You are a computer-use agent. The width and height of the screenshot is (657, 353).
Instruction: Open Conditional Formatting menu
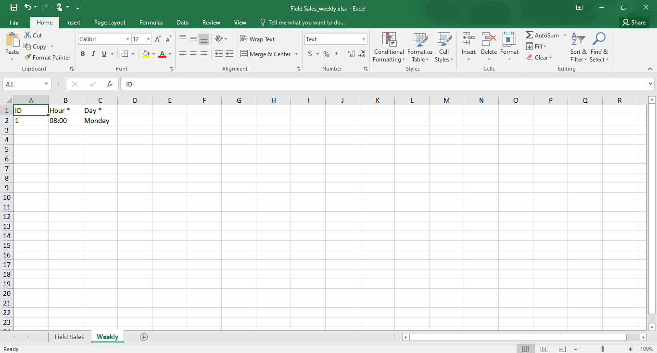click(x=389, y=48)
